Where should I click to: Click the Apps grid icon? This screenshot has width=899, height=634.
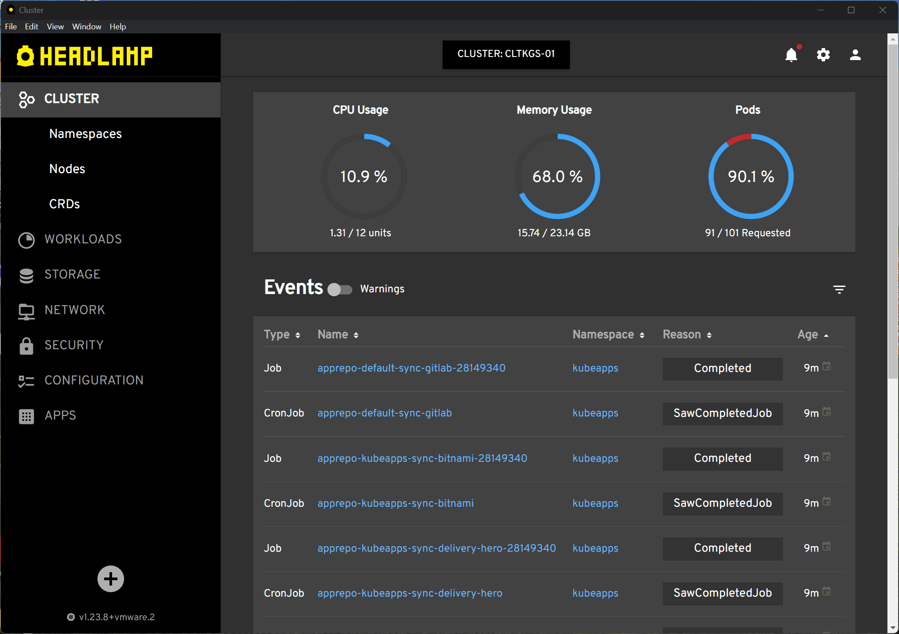(26, 416)
